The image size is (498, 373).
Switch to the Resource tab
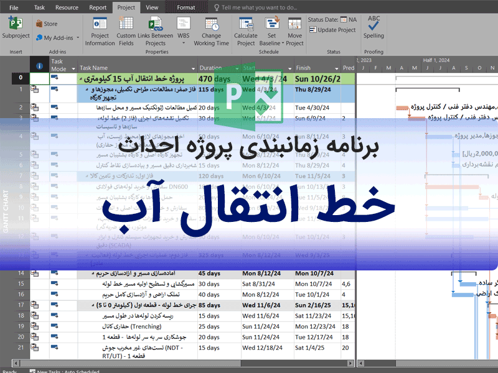(67, 8)
